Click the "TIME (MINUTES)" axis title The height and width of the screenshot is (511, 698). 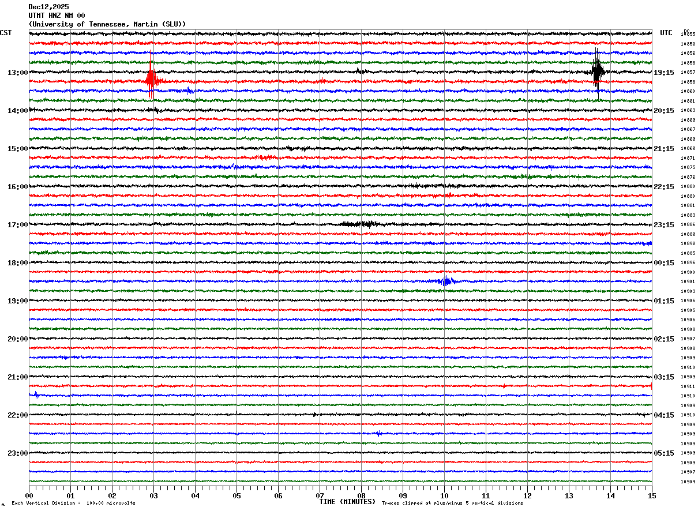pos(347,502)
